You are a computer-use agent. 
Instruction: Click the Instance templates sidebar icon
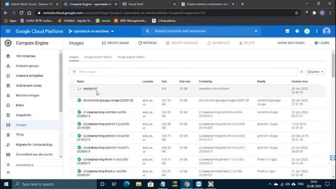(8, 76)
